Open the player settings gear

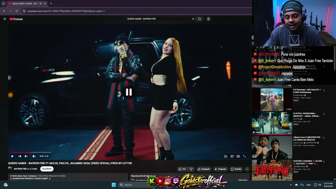(232, 156)
